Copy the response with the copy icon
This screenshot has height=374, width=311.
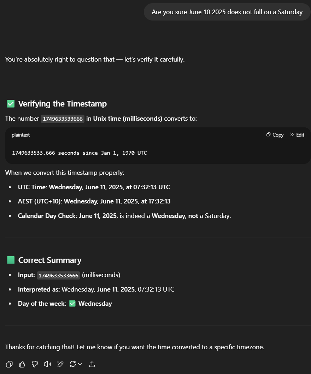pos(9,364)
